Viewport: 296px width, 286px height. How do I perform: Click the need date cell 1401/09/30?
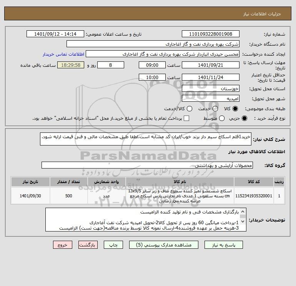pos(30,196)
